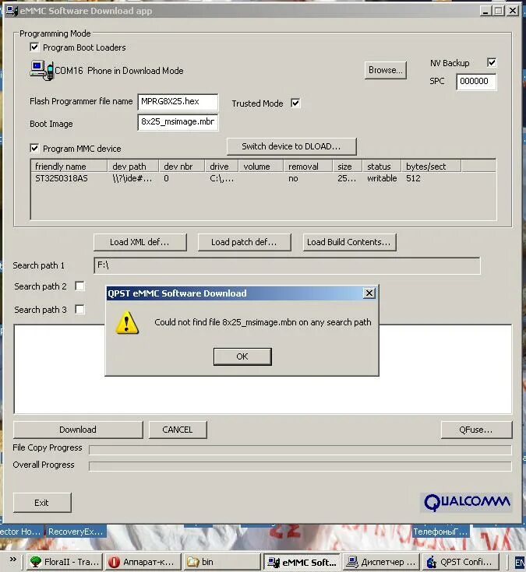Toggle Trusted Mode checkbox
The image size is (526, 572).
point(295,104)
